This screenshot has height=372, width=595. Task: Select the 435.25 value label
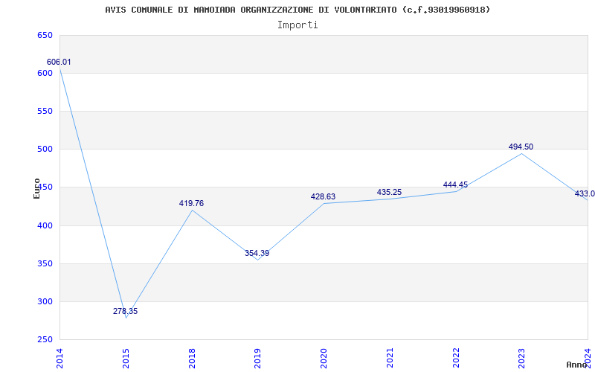pos(389,193)
